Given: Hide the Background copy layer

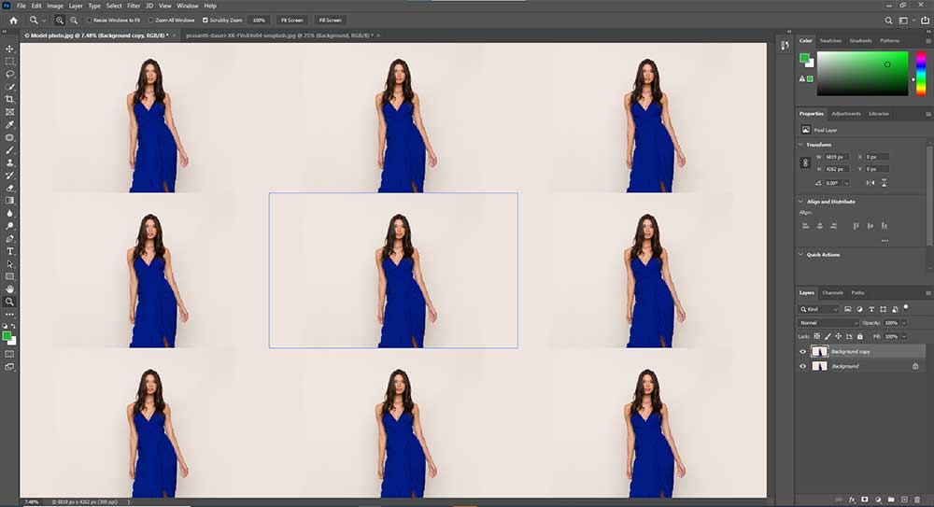Looking at the screenshot, I should click(802, 351).
